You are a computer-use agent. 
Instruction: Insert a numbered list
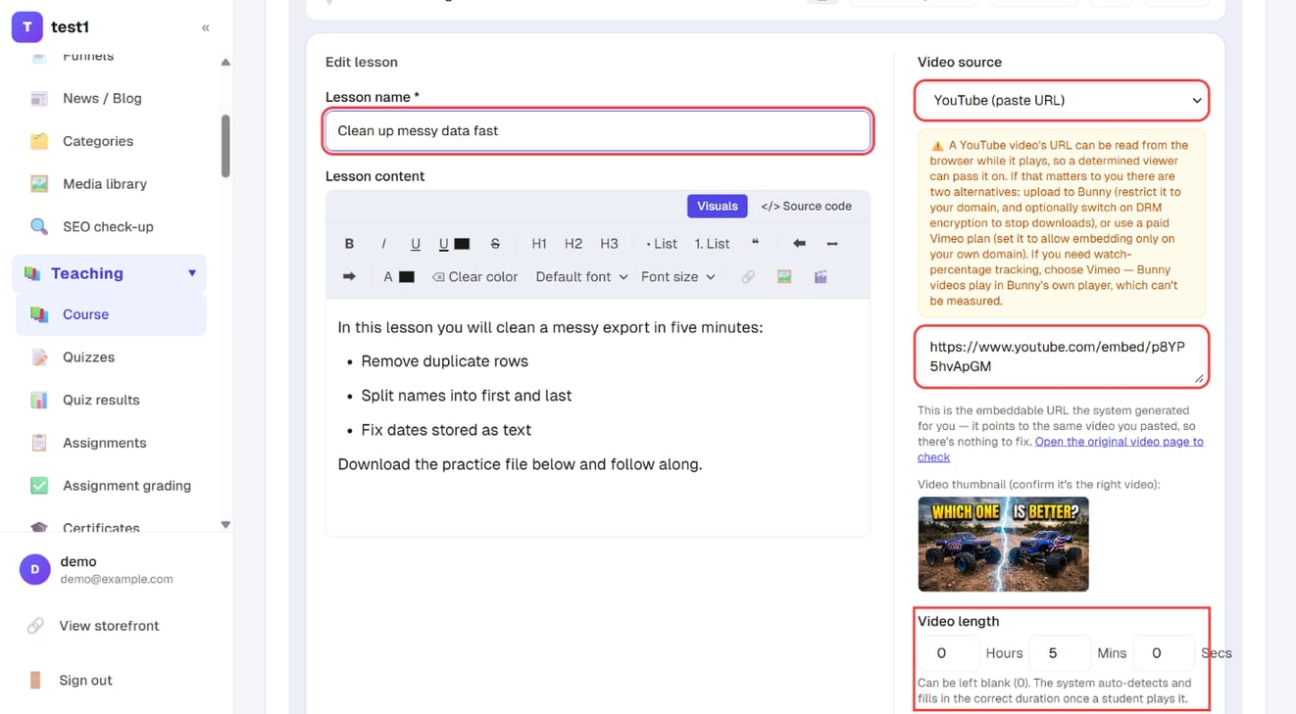tap(712, 244)
